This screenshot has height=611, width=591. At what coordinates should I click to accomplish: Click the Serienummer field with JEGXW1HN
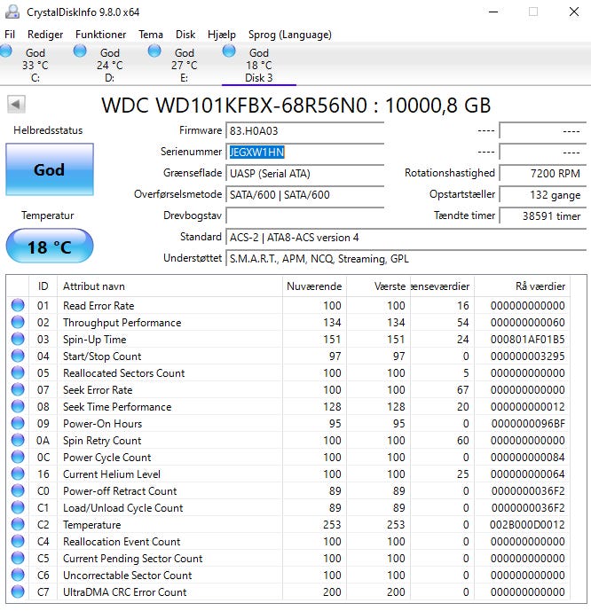click(305, 152)
